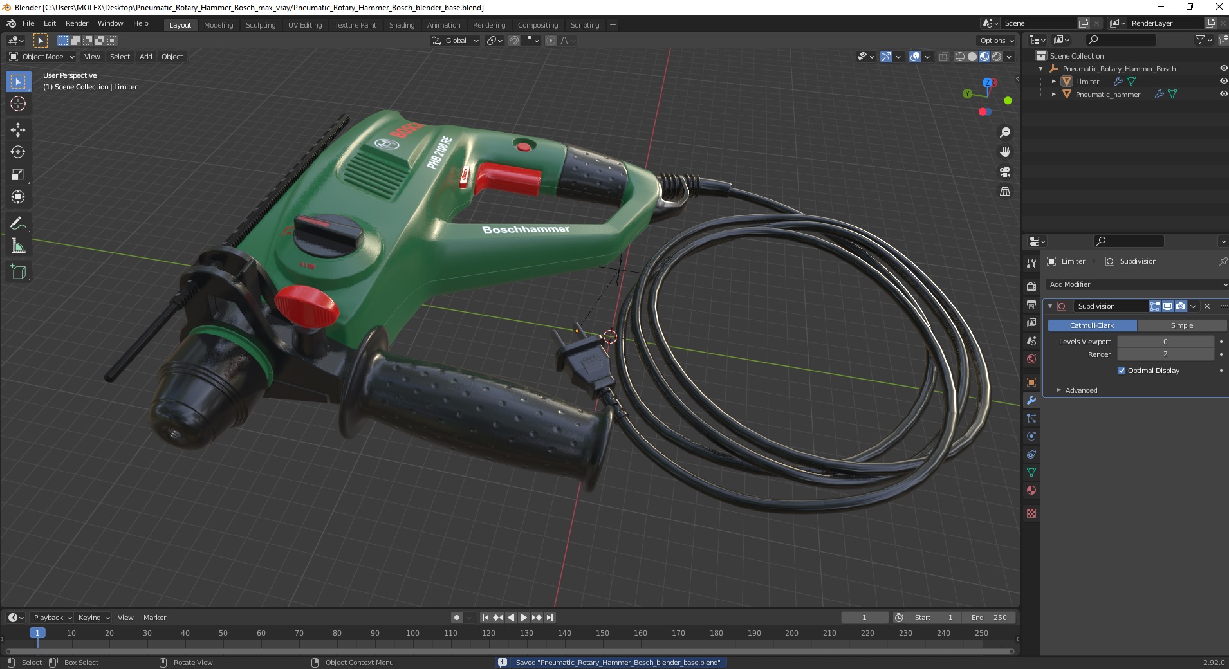The image size is (1229, 669).
Task: Switch to the UV Editing workspace tab
Action: (x=305, y=25)
